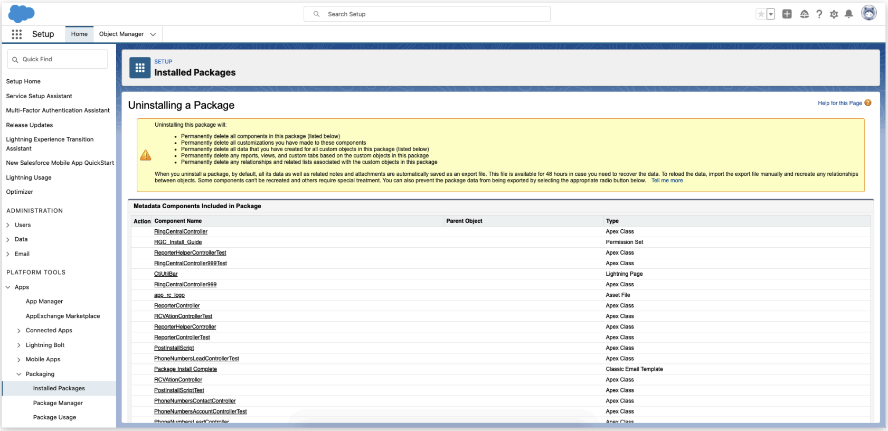This screenshot has height=431, width=888.
Task: Open AppExchange Marketplace in sidebar
Action: (x=63, y=316)
